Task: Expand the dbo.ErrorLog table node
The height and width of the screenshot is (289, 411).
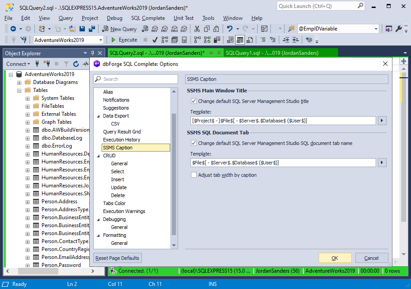Action: coord(27,146)
